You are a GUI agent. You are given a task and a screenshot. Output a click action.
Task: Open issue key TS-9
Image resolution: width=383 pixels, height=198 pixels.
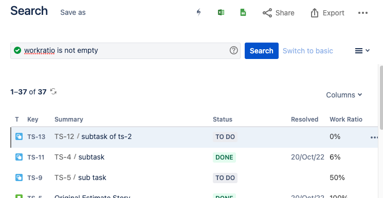pyautogui.click(x=34, y=178)
